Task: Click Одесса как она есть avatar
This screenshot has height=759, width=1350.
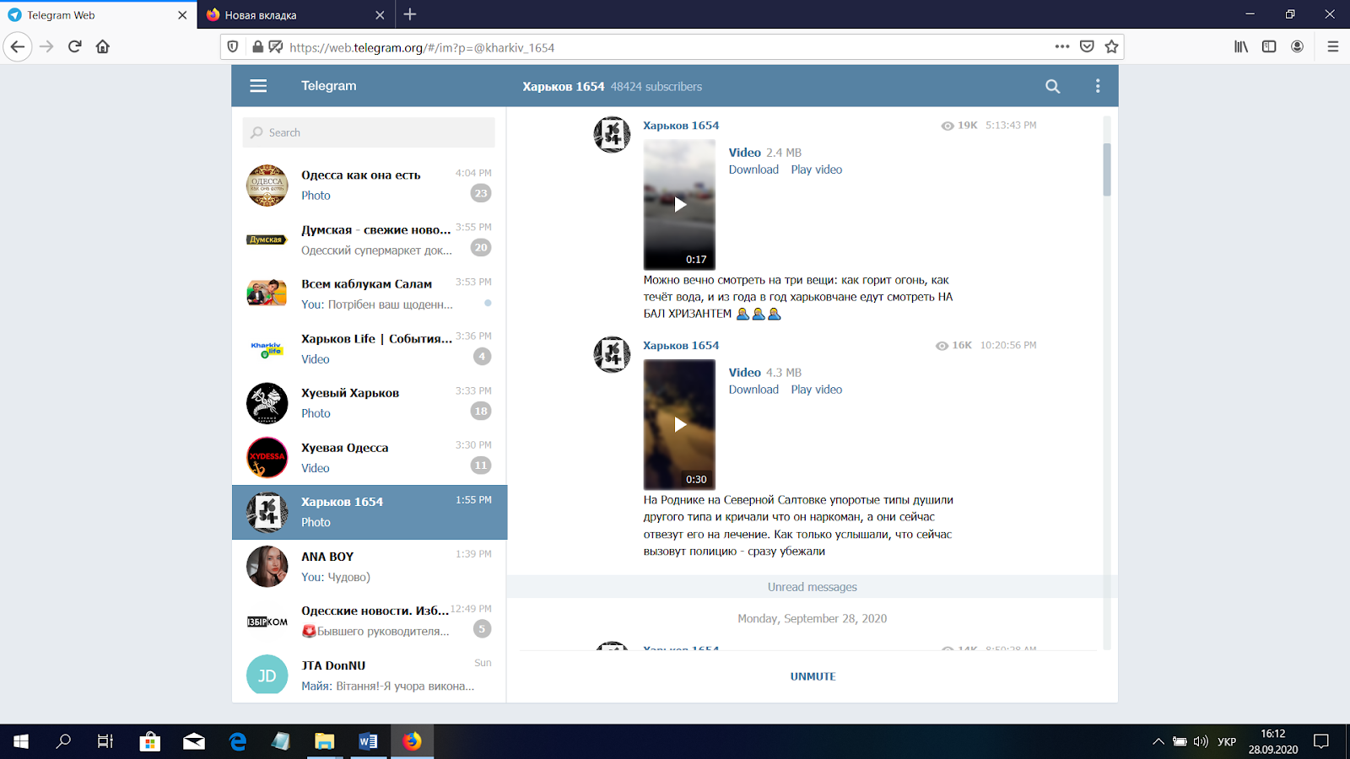Action: 267,186
